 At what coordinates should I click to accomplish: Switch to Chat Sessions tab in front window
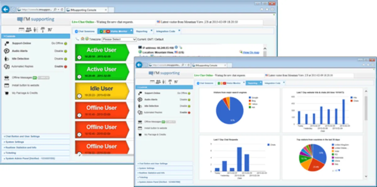[206, 83]
